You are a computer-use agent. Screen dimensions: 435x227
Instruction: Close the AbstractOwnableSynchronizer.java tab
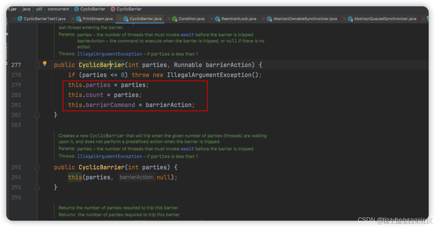264,19
